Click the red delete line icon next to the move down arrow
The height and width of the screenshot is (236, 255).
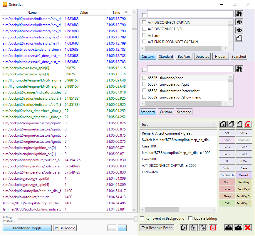tap(213, 228)
